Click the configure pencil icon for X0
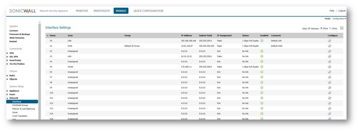Viewport: 359px width, 132px height. pyautogui.click(x=330, y=41)
